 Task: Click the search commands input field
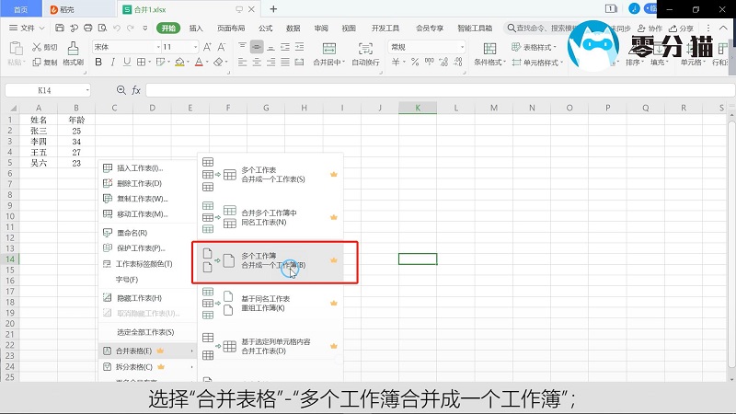coord(540,29)
